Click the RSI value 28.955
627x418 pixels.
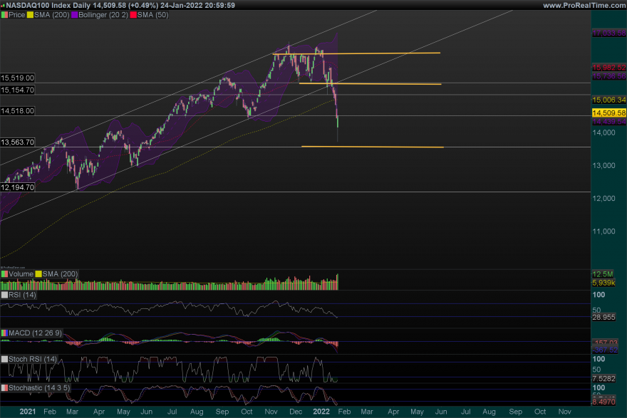603,318
